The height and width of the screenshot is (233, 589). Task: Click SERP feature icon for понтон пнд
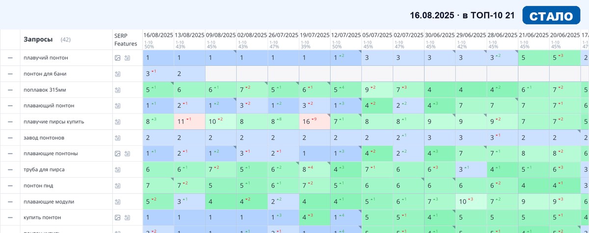point(117,186)
